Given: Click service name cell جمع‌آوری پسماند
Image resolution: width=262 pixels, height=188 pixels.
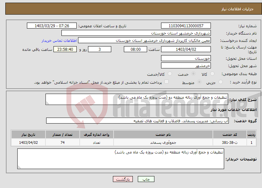Looking at the screenshot, I should pos(163,142).
